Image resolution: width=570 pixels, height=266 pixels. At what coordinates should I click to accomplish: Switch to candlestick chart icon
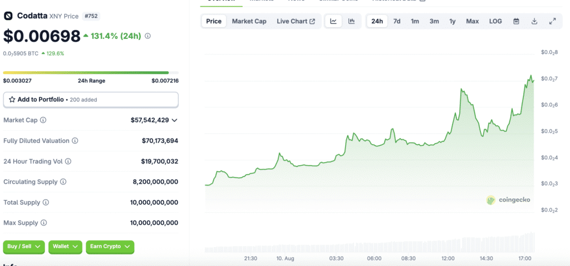point(351,22)
